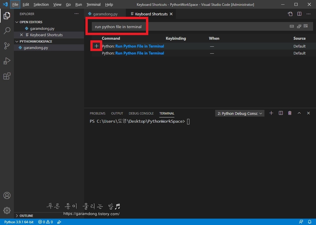Screen dimensions: 316x225
Task: Click the feedback icon in status bar
Action: click(301, 222)
